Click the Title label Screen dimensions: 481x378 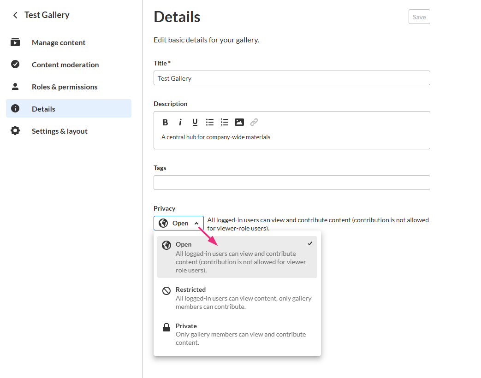click(x=162, y=63)
